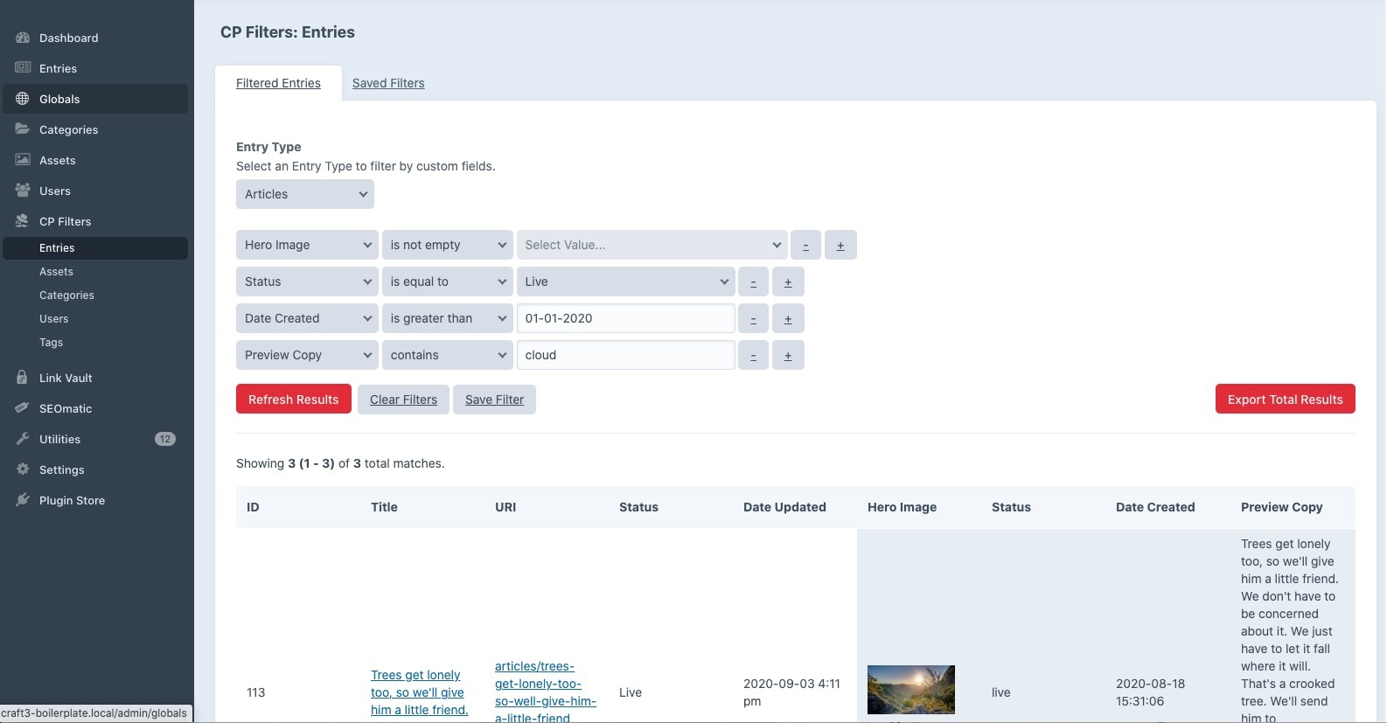Open the Status field filter dropdown
This screenshot has height=723, width=1387.
(307, 282)
